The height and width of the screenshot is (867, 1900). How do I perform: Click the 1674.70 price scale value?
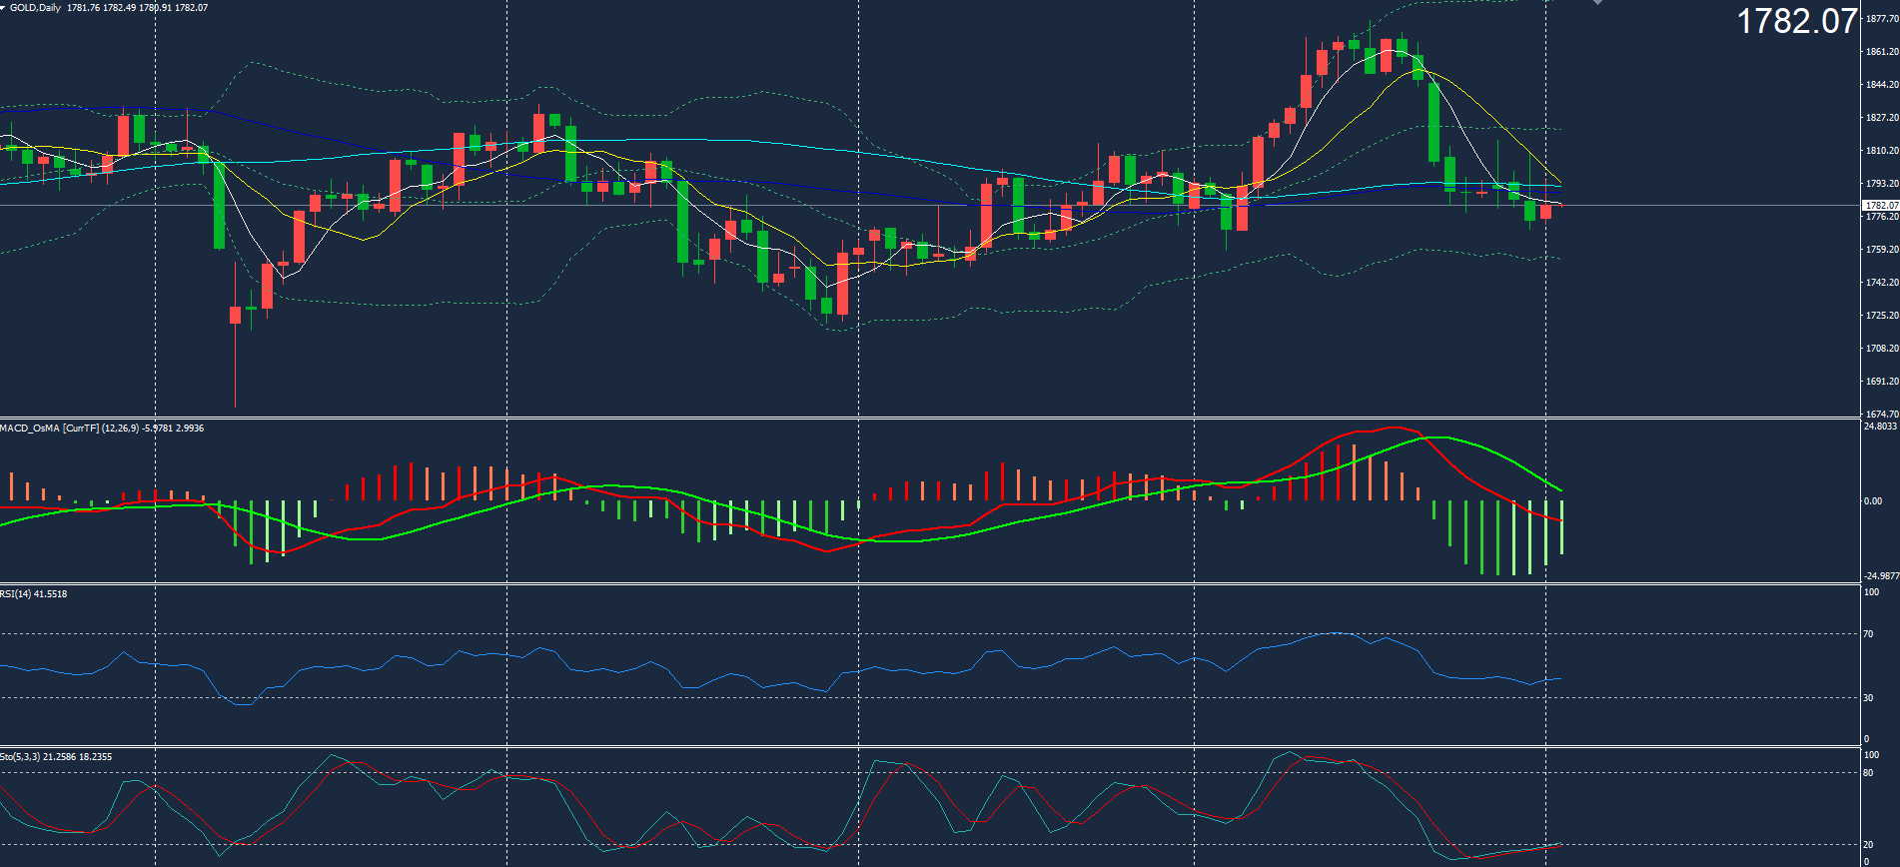[x=1882, y=413]
